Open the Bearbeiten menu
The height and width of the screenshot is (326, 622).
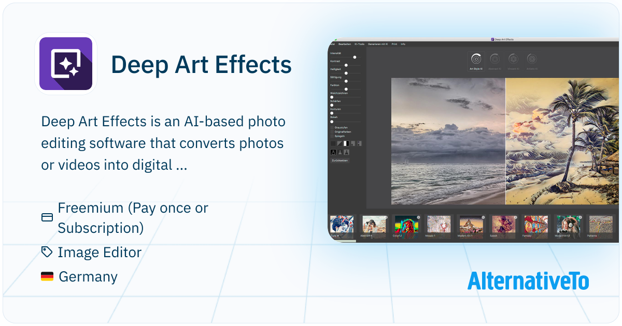(345, 44)
